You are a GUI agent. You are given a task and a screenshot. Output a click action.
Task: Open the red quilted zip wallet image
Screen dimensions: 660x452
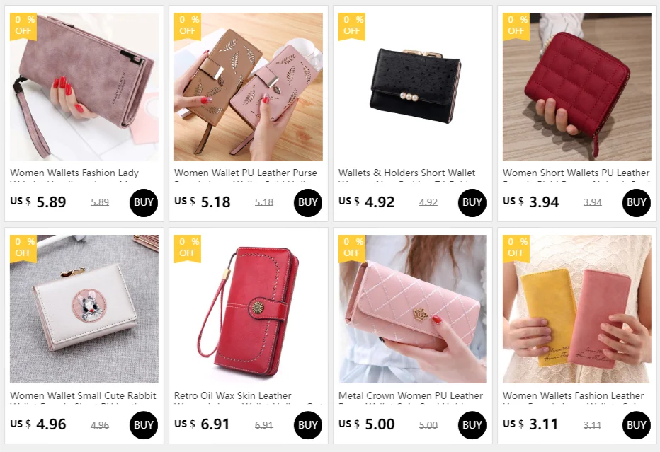pyautogui.click(x=576, y=86)
